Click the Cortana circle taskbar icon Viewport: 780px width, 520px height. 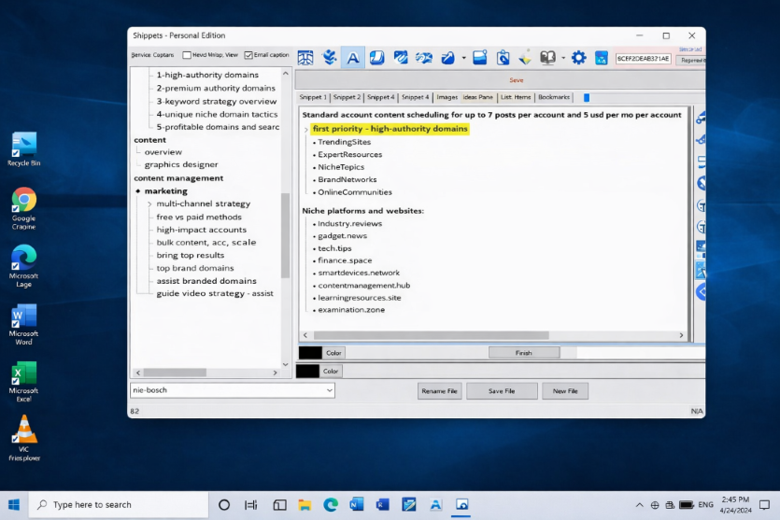(224, 504)
